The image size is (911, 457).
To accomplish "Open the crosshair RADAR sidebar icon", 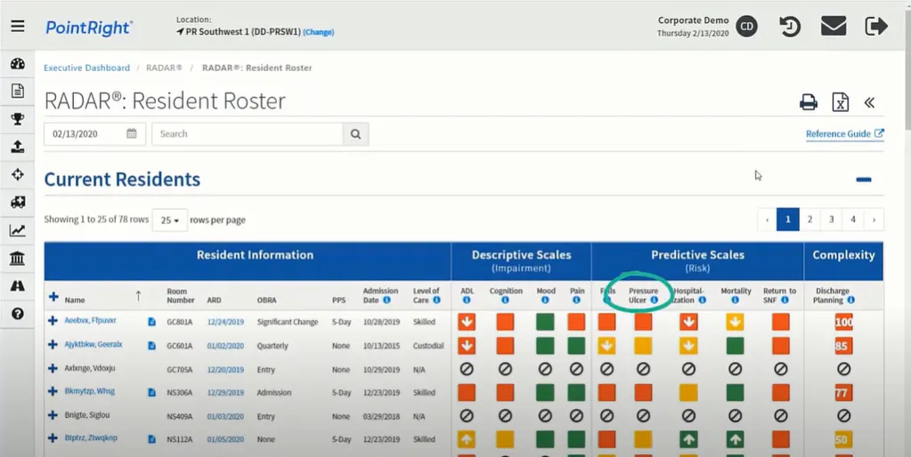I will (18, 174).
